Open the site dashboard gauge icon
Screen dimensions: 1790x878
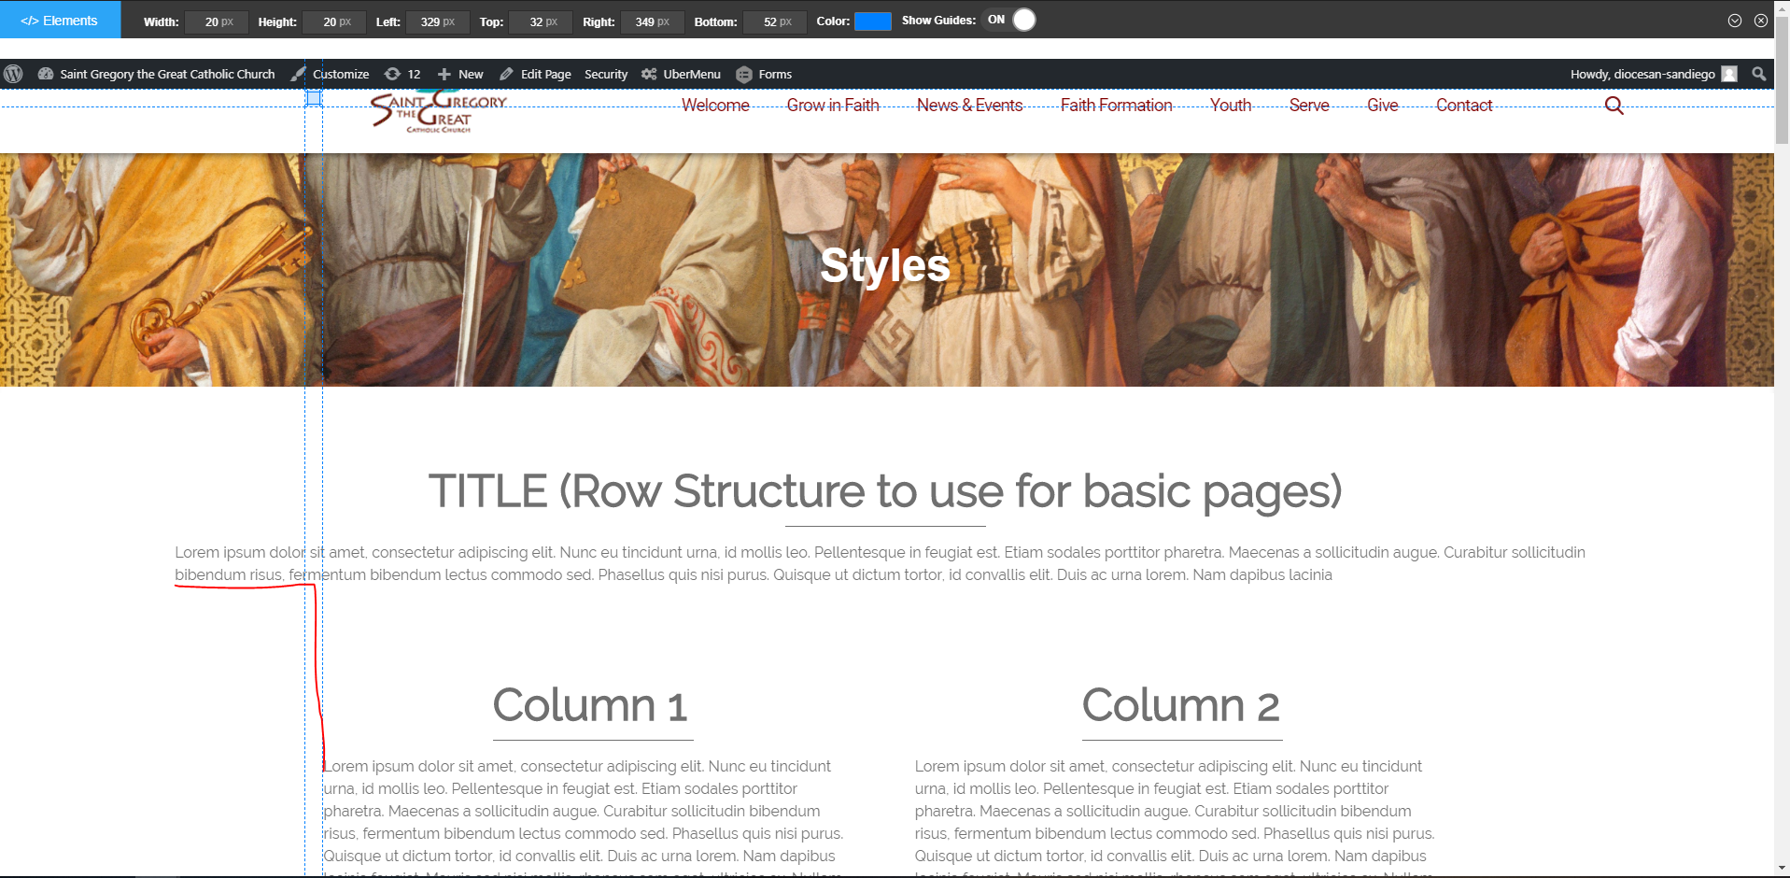pyautogui.click(x=46, y=74)
